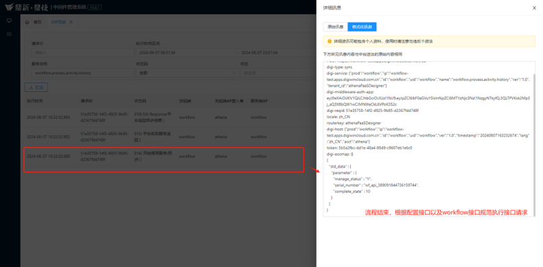The image size is (543, 267).
Task: Click status 014 开始调用服务 cell
Action: (x=152, y=156)
